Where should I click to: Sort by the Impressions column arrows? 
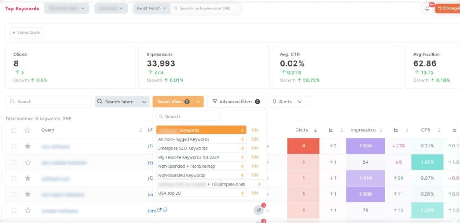coord(381,130)
